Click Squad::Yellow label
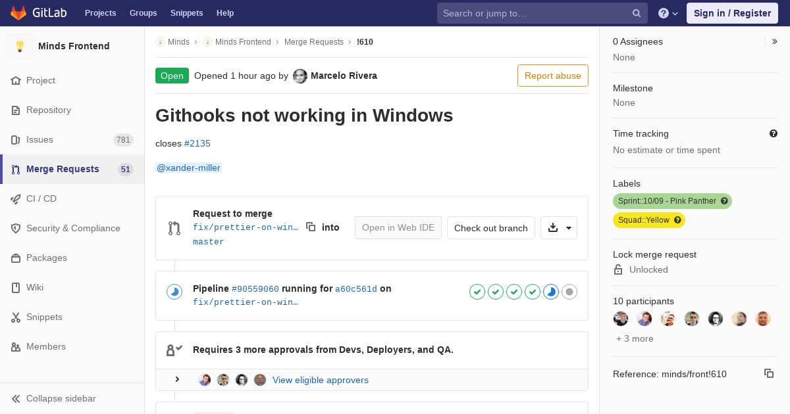The height and width of the screenshot is (414, 790). coord(649,220)
